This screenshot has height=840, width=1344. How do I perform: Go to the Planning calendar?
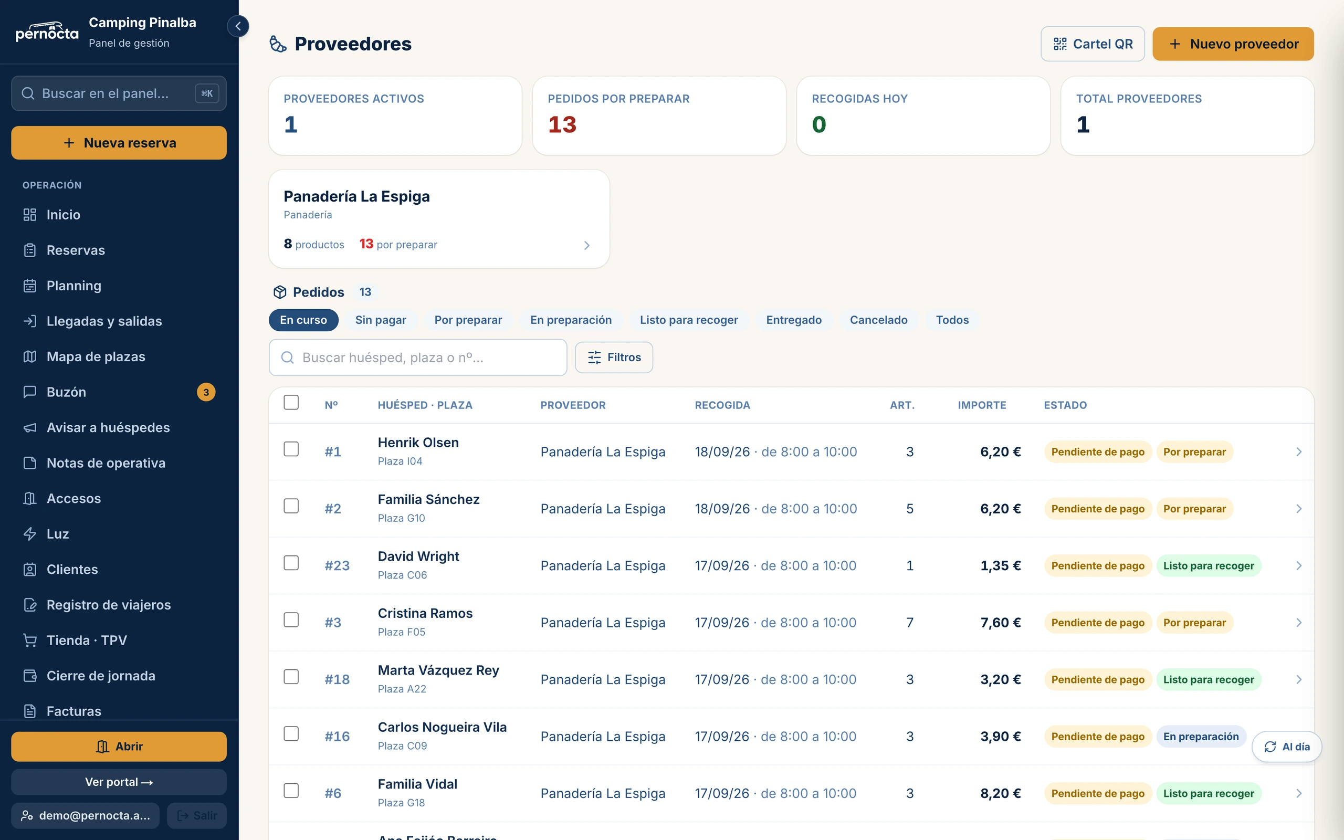pos(119,286)
